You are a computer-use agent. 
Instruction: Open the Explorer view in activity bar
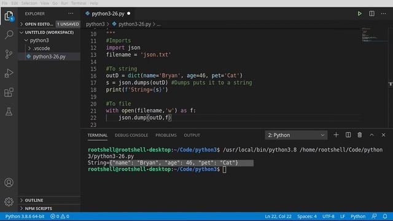pos(9,17)
